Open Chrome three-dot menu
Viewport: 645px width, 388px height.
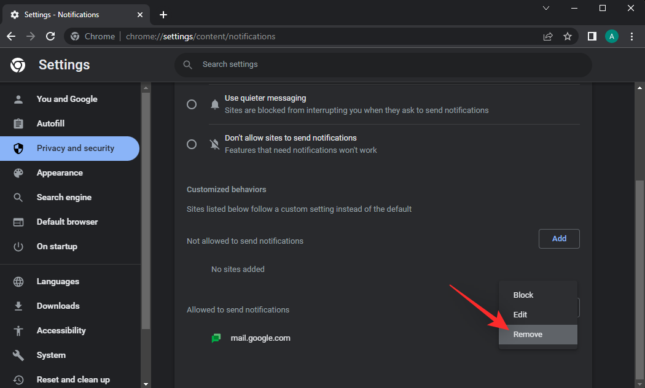631,36
